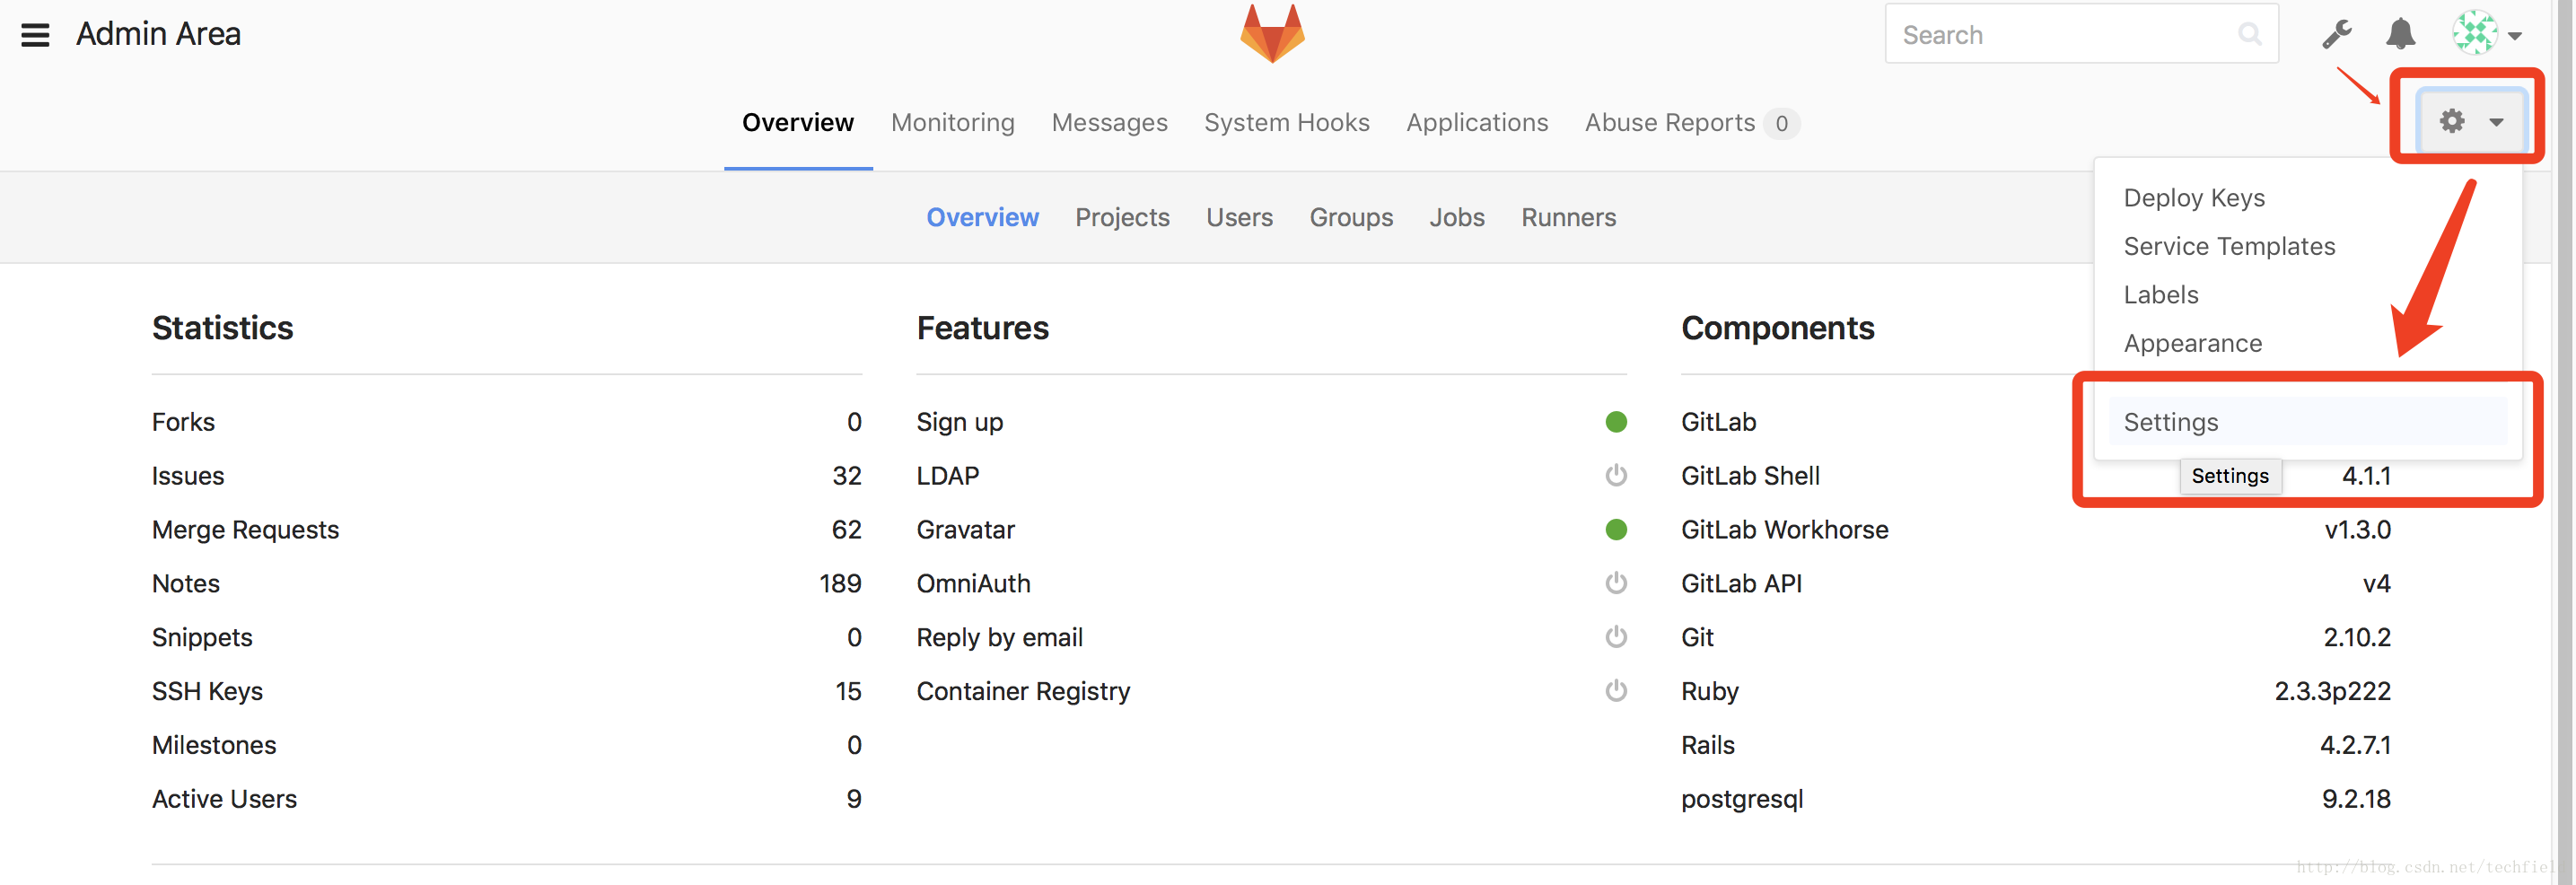Click the Features section heading

tap(982, 328)
